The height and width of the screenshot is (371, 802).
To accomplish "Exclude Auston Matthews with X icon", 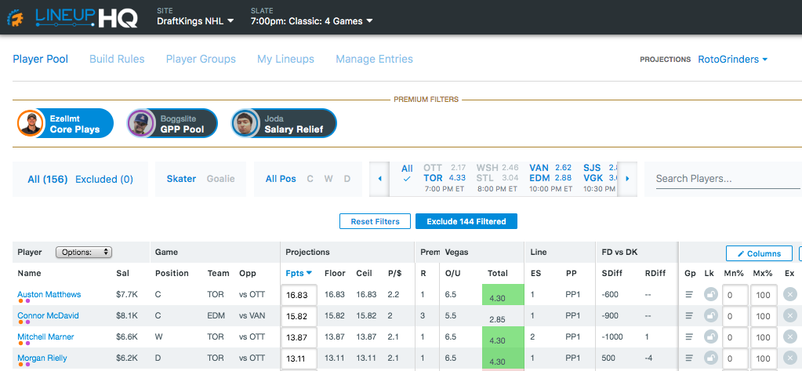I will [x=789, y=295].
